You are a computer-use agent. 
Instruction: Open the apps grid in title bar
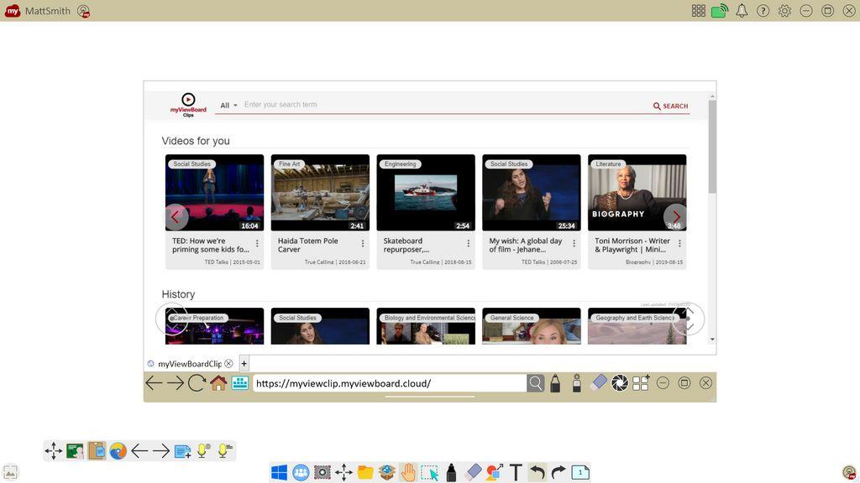698,11
